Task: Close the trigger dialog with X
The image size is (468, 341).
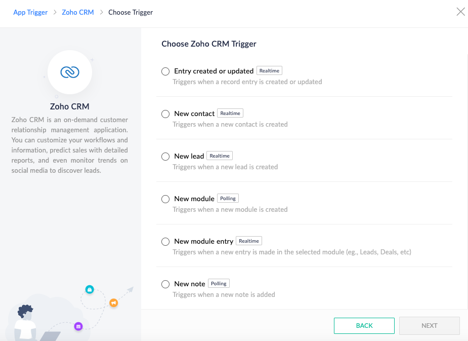Action: click(x=460, y=12)
